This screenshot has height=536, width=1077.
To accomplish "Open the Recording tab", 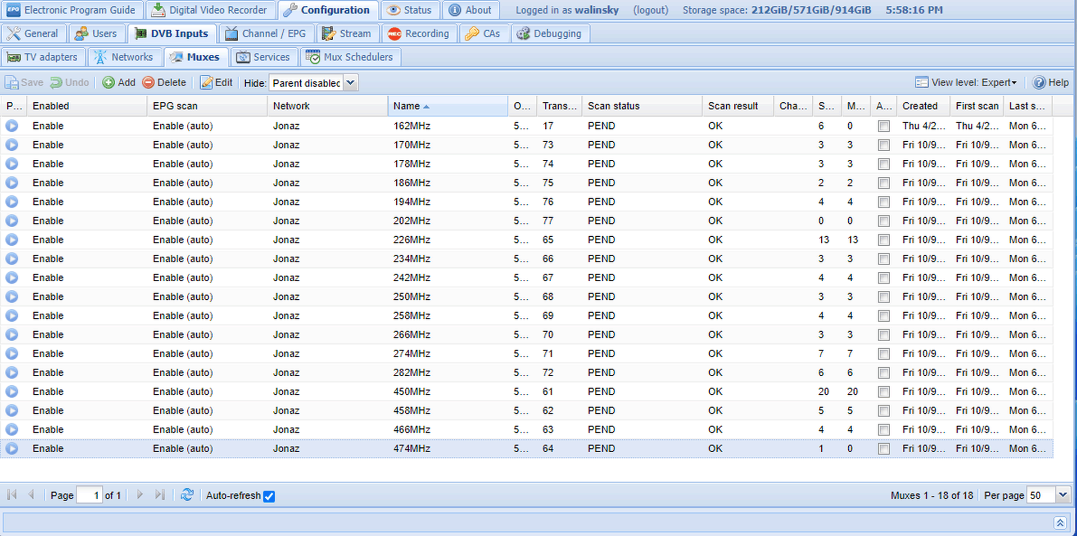I will coord(419,34).
